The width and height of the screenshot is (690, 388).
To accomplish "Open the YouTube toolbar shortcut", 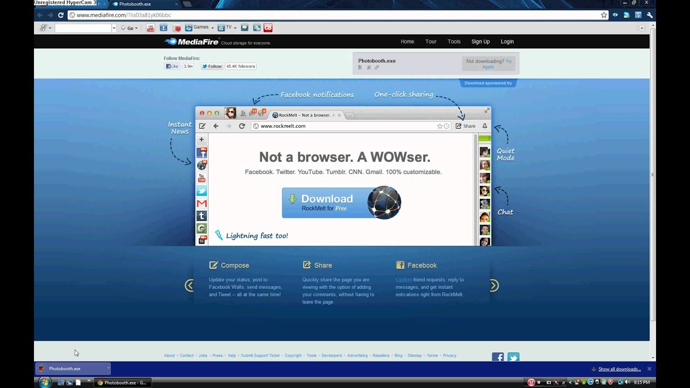I will click(150, 27).
